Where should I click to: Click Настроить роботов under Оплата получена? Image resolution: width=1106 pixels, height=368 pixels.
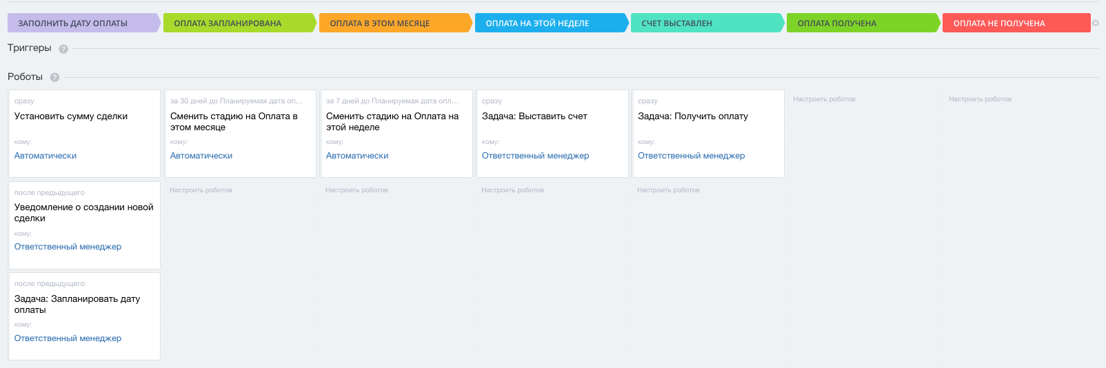pos(824,99)
